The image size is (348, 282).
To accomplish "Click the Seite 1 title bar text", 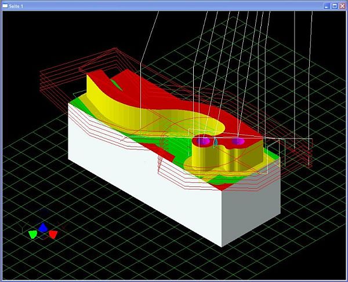I will (17, 5).
